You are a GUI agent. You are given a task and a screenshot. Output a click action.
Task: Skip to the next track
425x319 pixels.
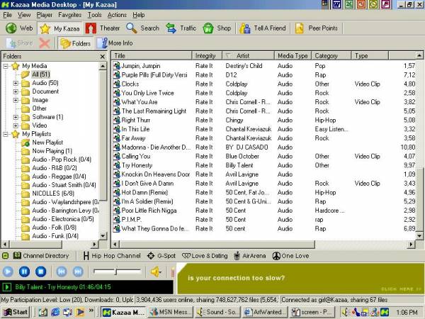click(x=78, y=272)
